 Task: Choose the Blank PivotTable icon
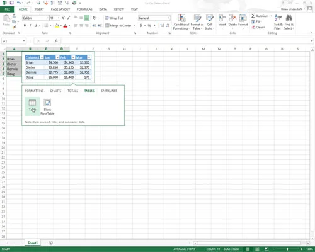47,103
